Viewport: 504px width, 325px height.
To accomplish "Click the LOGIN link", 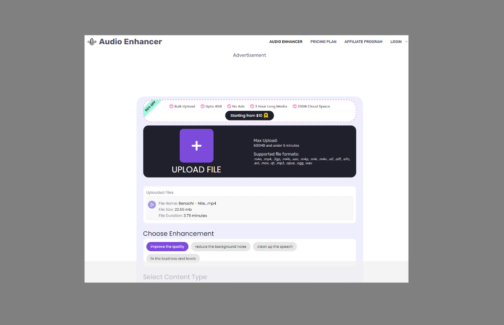I will pyautogui.click(x=396, y=42).
